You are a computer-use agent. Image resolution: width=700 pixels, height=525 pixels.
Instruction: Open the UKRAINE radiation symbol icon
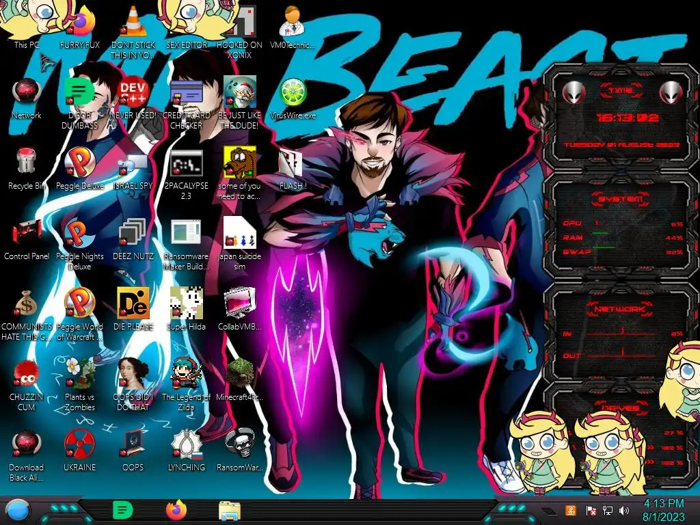79,451
